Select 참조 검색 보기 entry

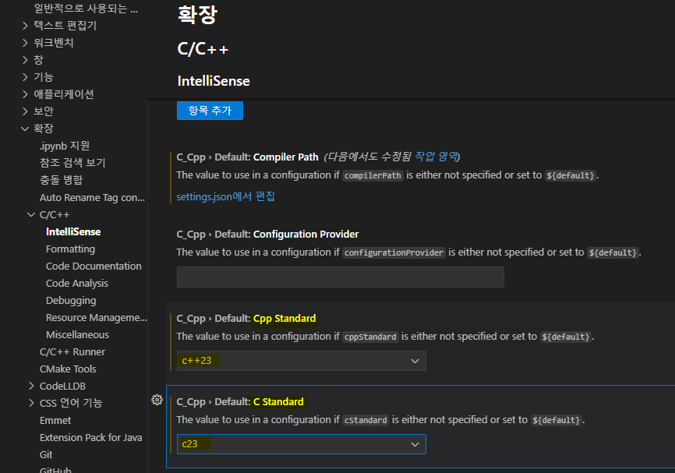point(72,163)
